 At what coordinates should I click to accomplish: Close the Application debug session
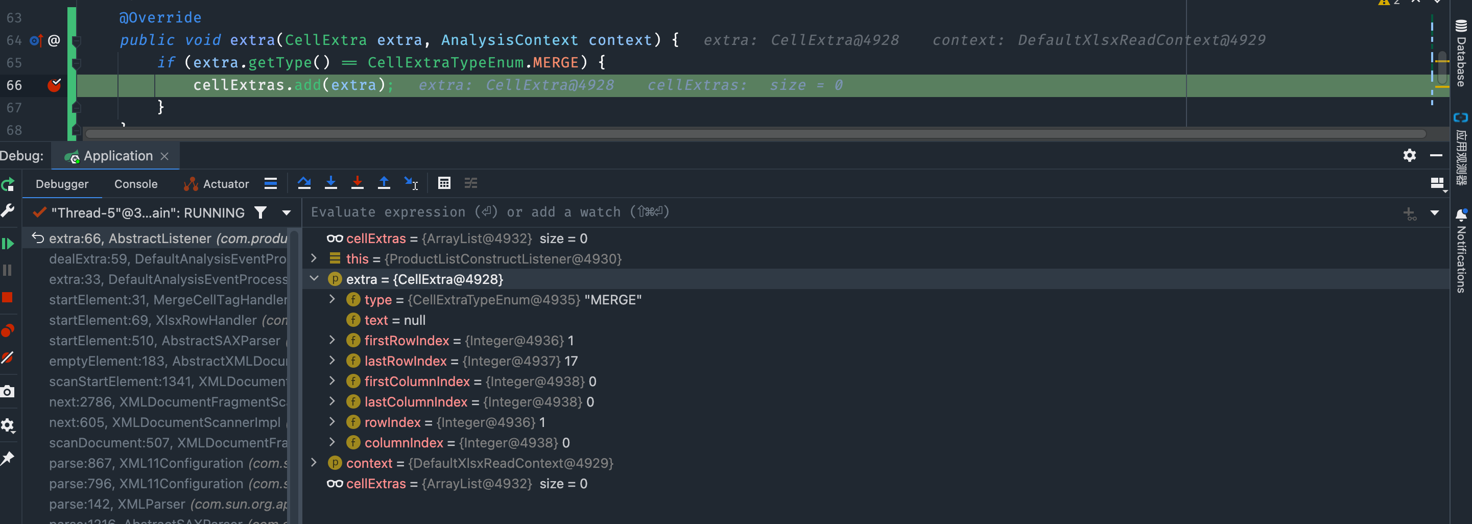[164, 155]
